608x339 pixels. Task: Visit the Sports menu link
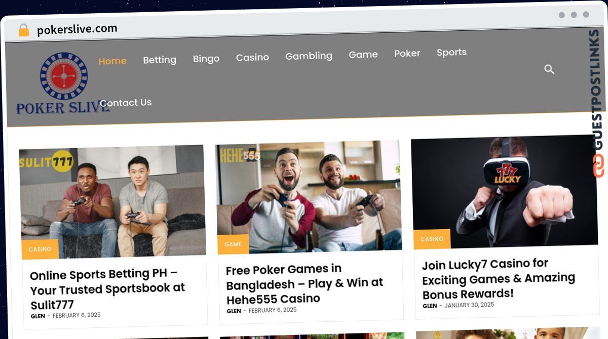pyautogui.click(x=451, y=52)
